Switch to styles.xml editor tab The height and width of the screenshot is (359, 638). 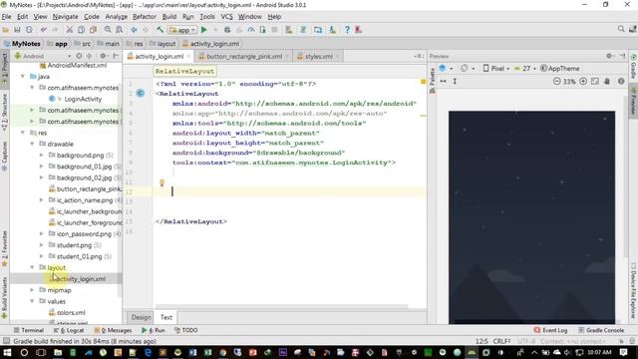click(319, 56)
